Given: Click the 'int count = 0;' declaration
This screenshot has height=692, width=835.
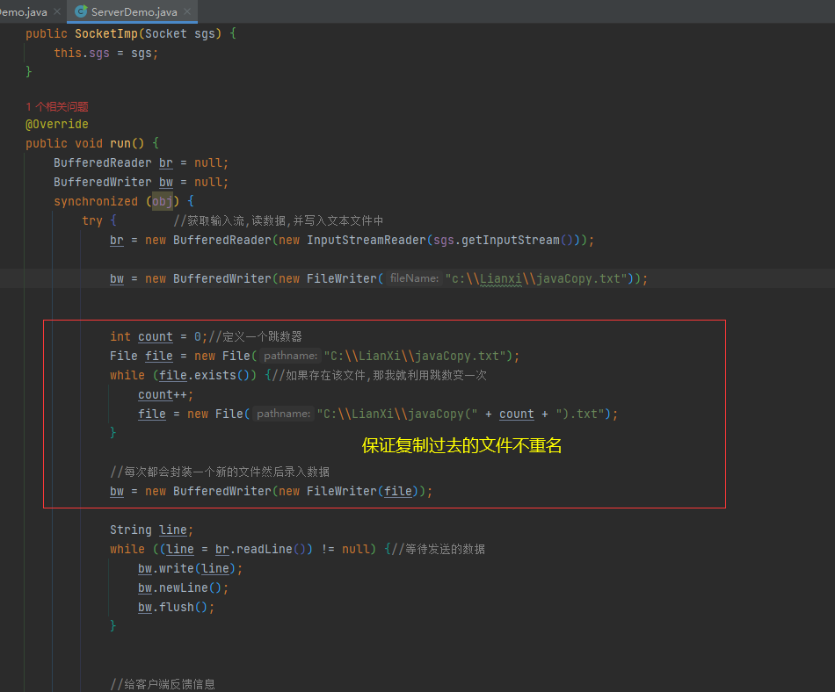Looking at the screenshot, I should 159,336.
